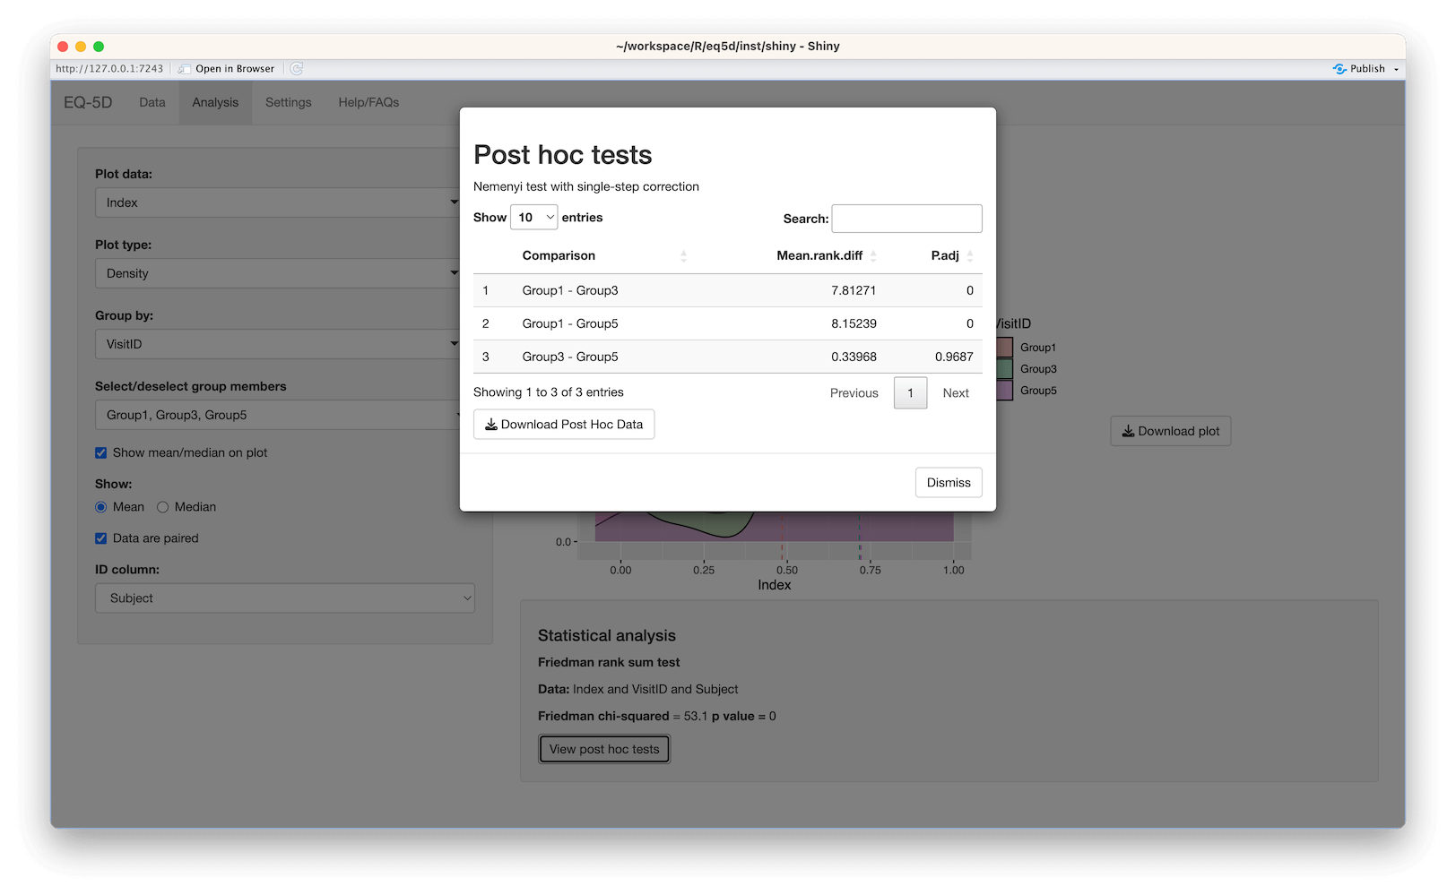Toggle the Data are paired checkbox
The image size is (1456, 895).
pos(101,538)
